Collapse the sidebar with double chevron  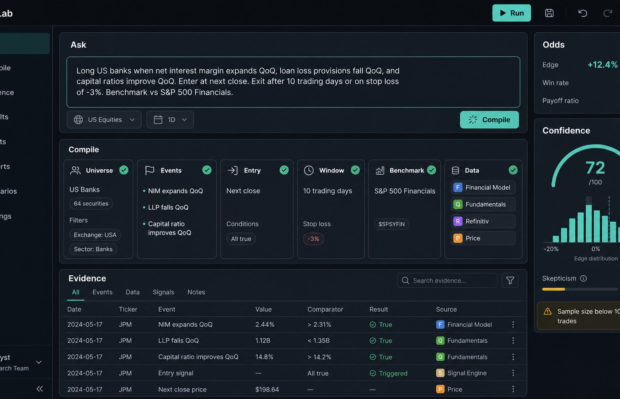39,389
